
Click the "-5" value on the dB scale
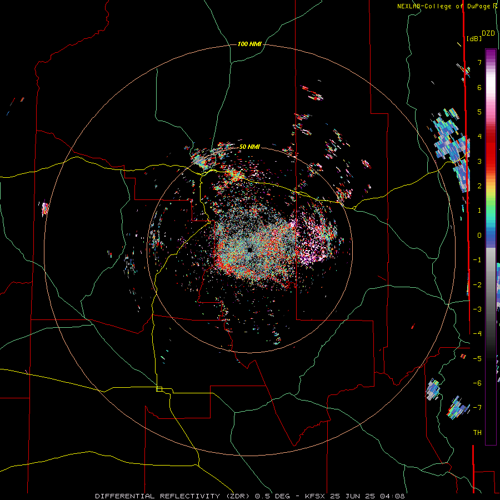[x=477, y=359]
